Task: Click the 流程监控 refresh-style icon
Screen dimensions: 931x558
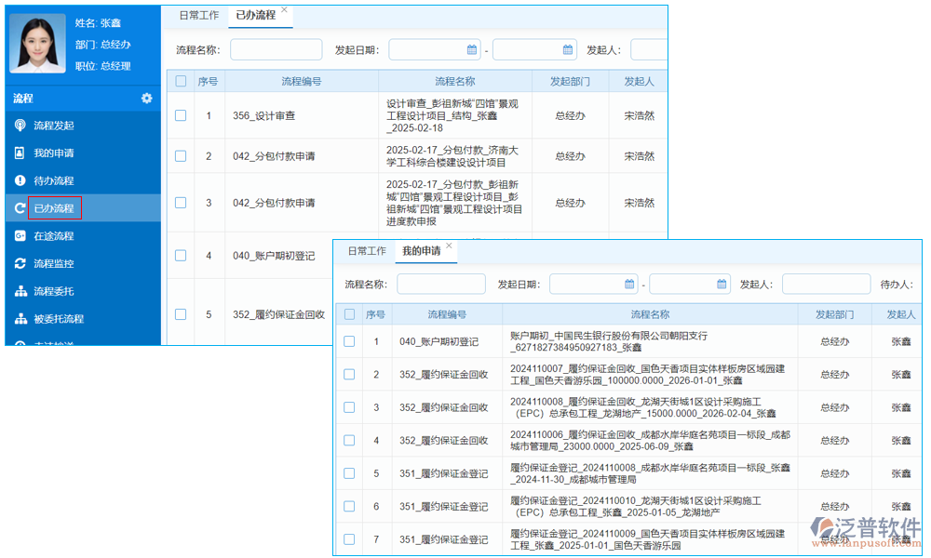Action: [21, 263]
